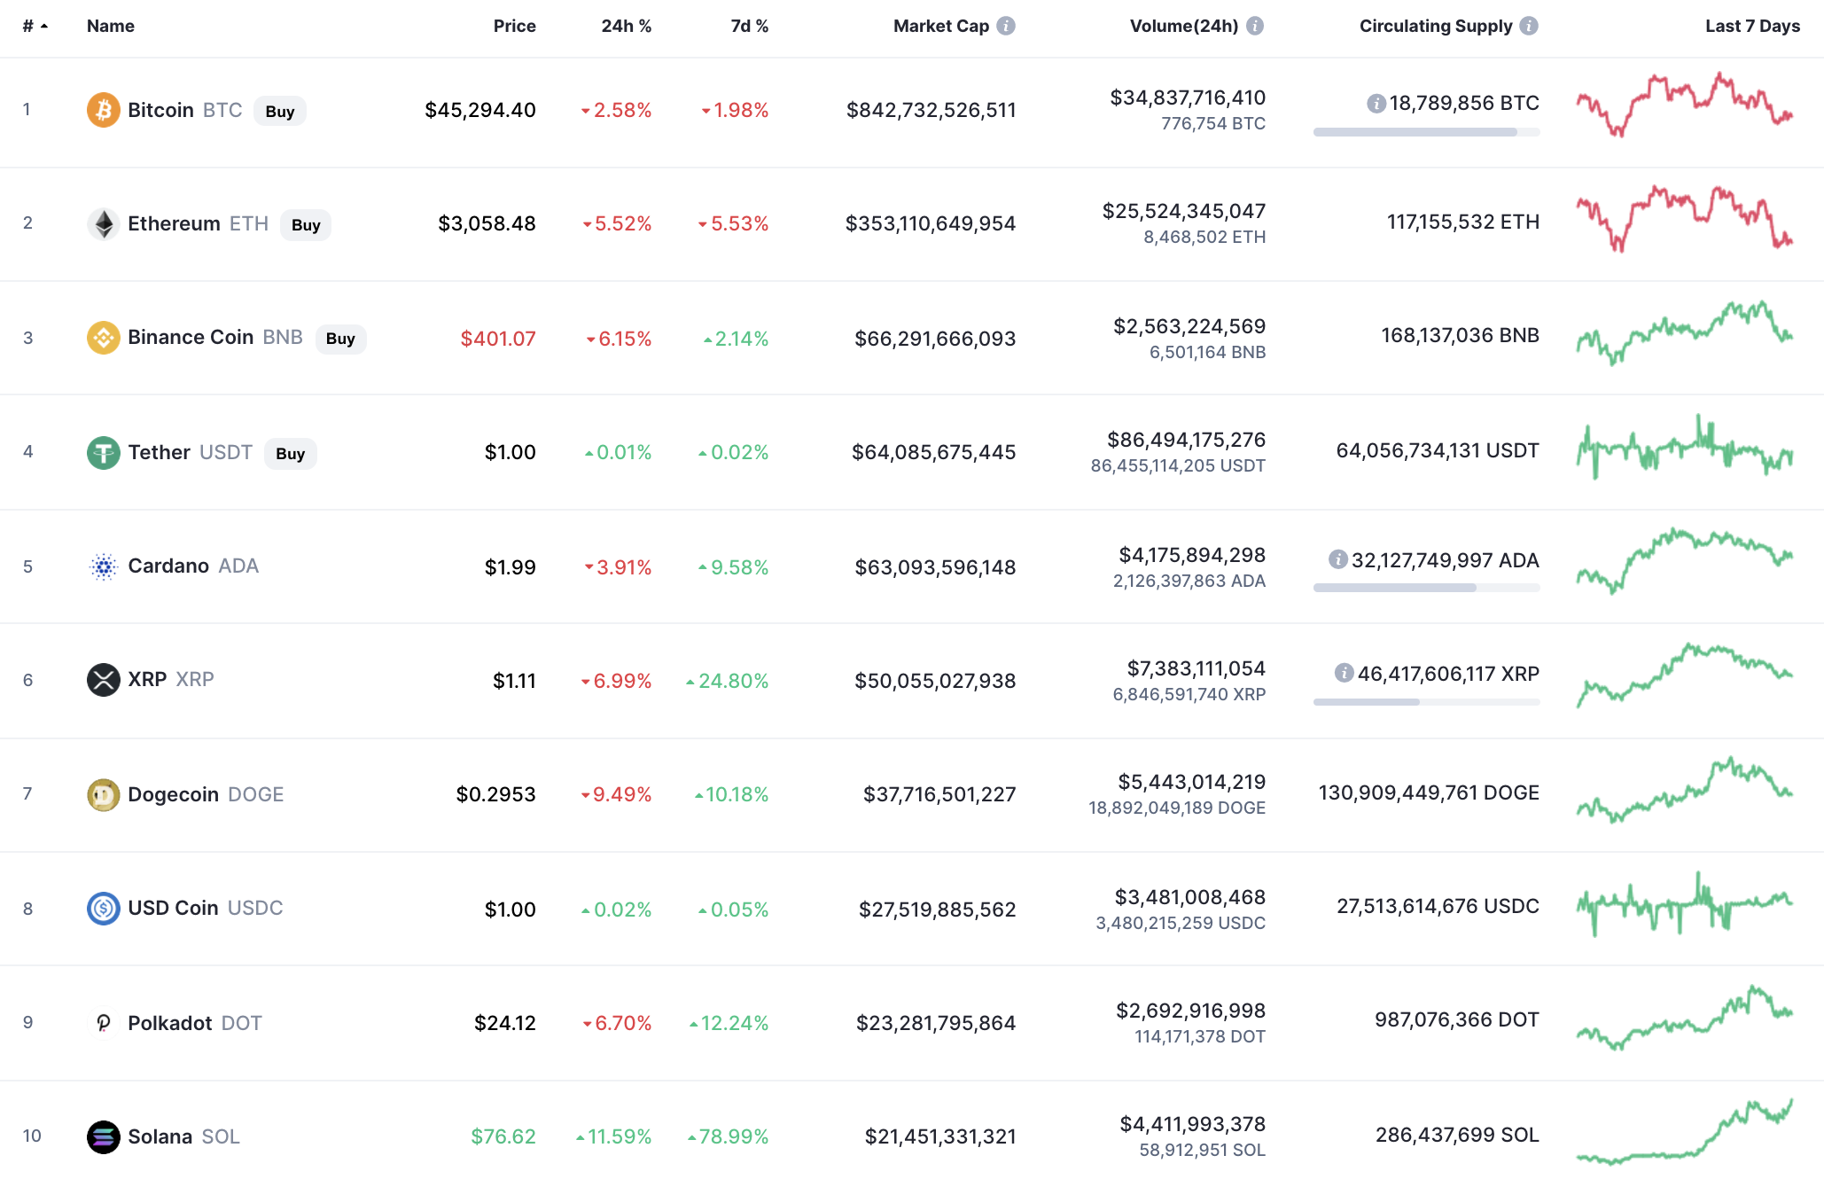Click the Ethereum diamond logo icon
The width and height of the screenshot is (1824, 1179).
click(103, 223)
